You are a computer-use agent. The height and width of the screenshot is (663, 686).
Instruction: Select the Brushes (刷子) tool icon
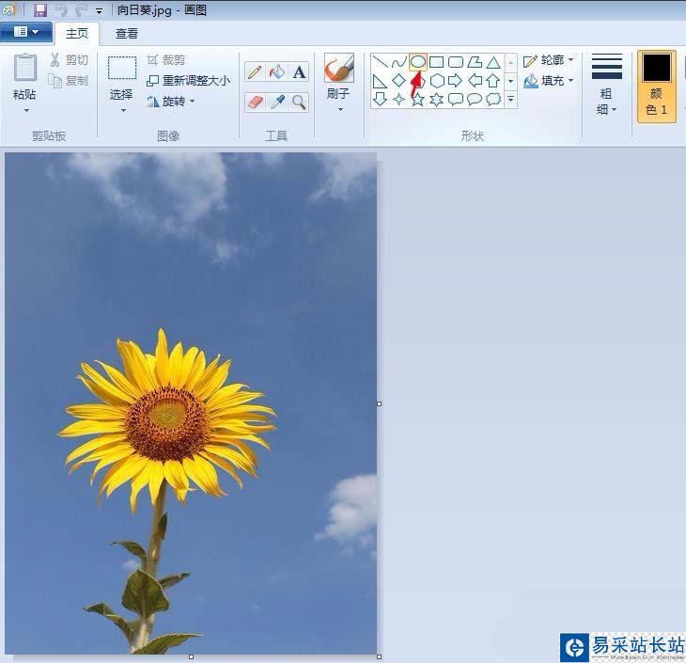(x=338, y=69)
